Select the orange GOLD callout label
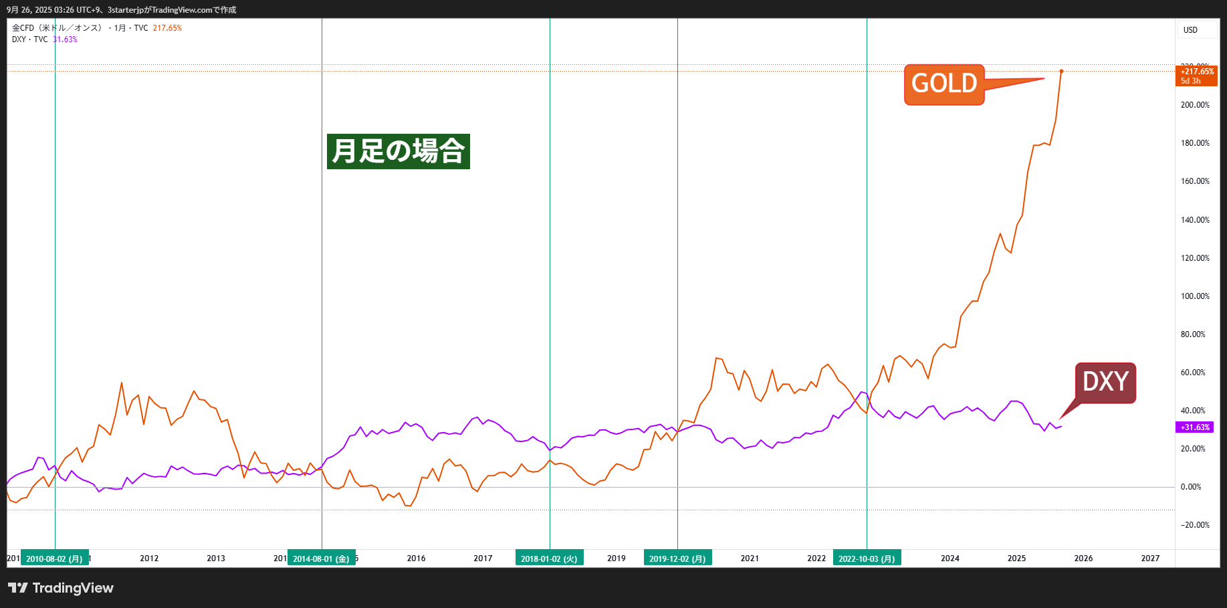Screen dimensions: 1227x608 tap(943, 84)
